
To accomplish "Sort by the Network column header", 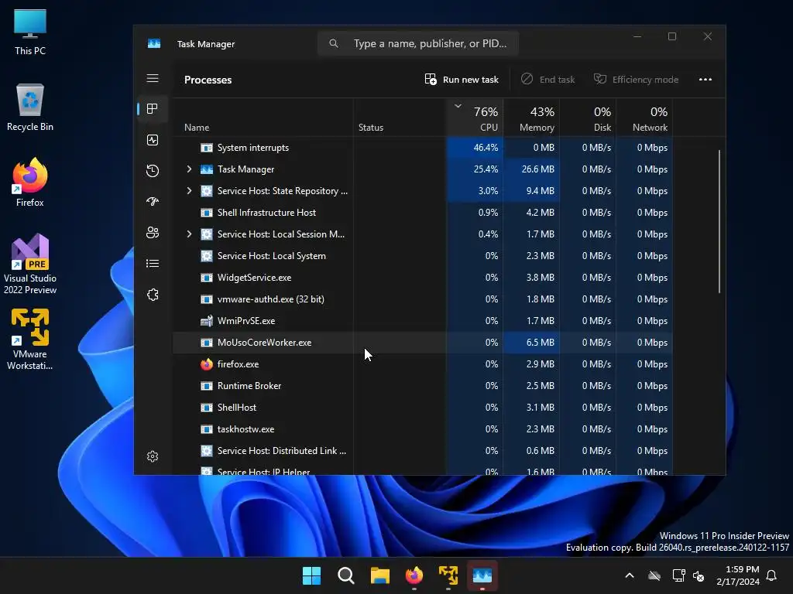I will click(x=644, y=118).
